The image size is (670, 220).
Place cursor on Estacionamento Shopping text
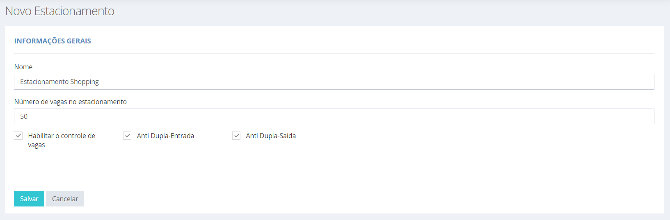tap(59, 82)
